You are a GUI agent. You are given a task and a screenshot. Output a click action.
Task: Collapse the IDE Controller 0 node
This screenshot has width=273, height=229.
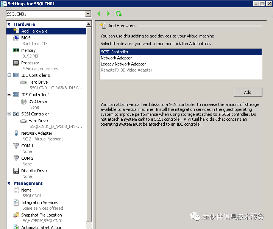9,75
